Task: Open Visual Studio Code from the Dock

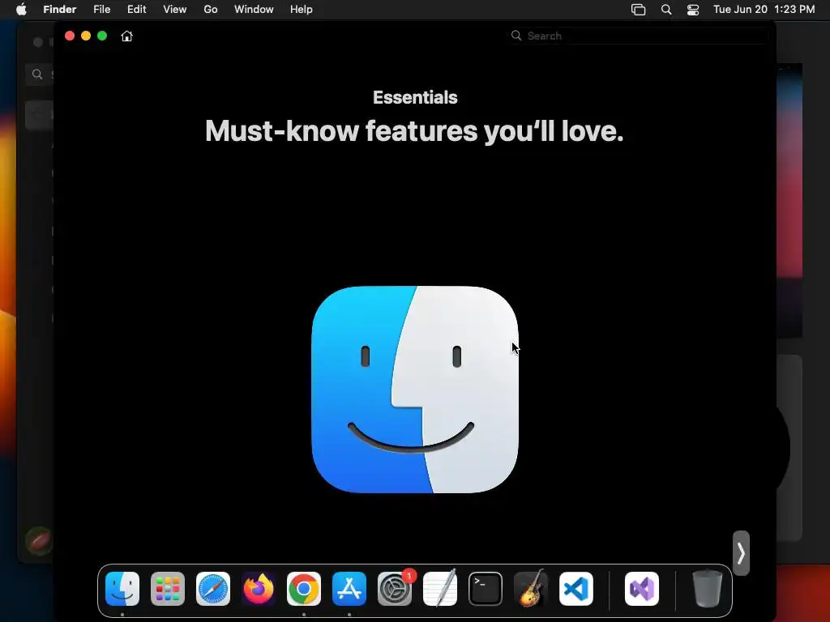Action: pos(576,589)
